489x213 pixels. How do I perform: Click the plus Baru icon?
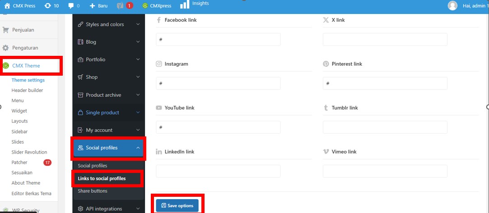92,5
